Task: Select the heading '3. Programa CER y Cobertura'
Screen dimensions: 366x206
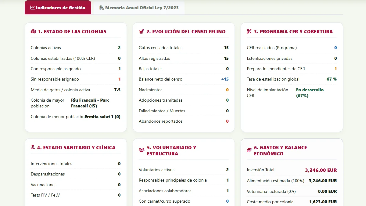Action: [x=293, y=31]
